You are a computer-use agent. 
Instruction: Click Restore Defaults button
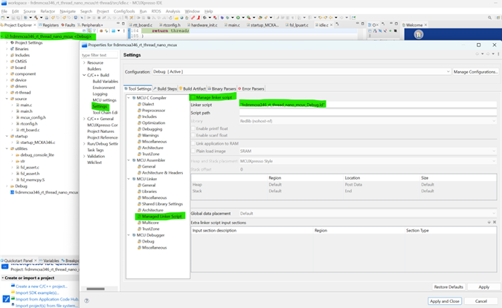tap(448, 286)
